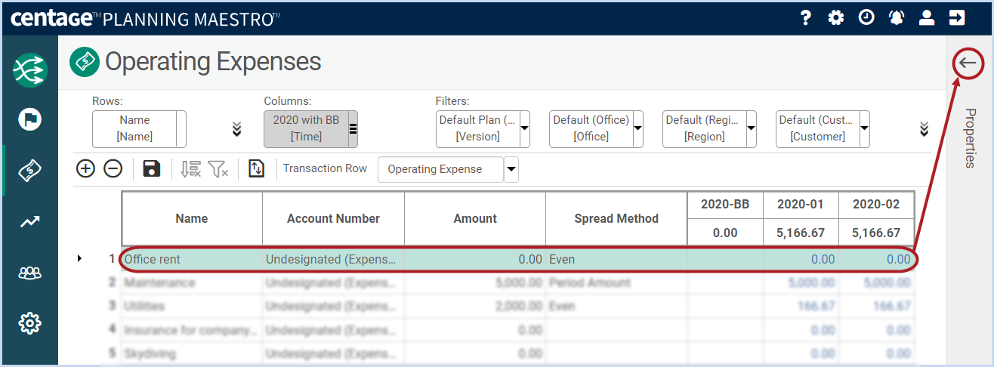This screenshot has height=367, width=994.
Task: Open the 2020 with BB column menu
Action: pos(353,128)
